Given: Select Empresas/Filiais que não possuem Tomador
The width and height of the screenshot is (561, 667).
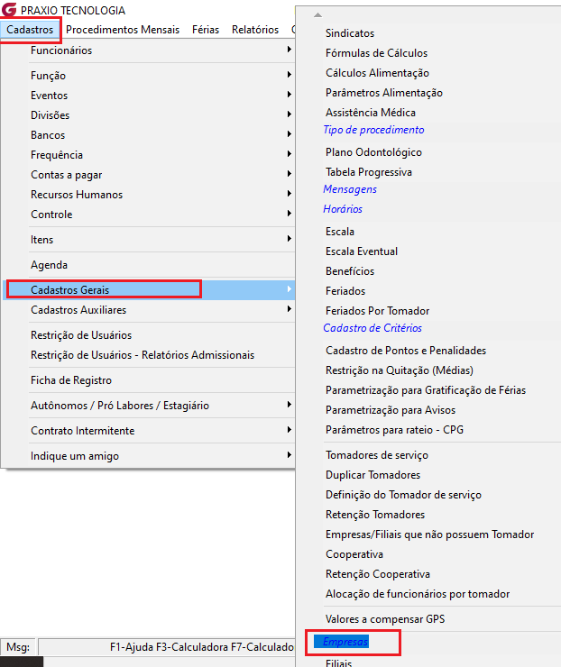Looking at the screenshot, I should (429, 535).
